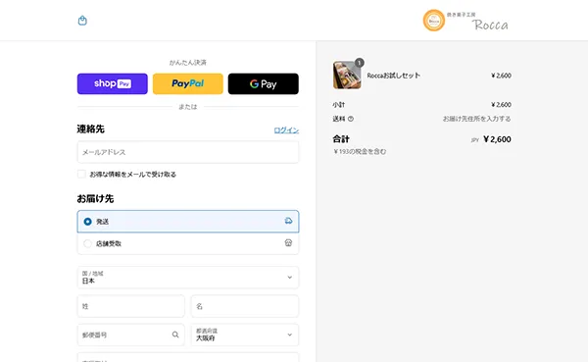Click the delivery truck icon

coord(288,221)
